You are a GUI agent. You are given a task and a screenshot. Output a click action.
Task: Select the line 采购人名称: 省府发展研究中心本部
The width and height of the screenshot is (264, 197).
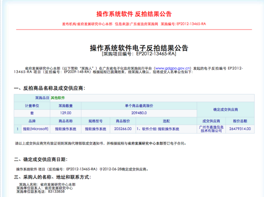pyautogui.click(x=48, y=185)
